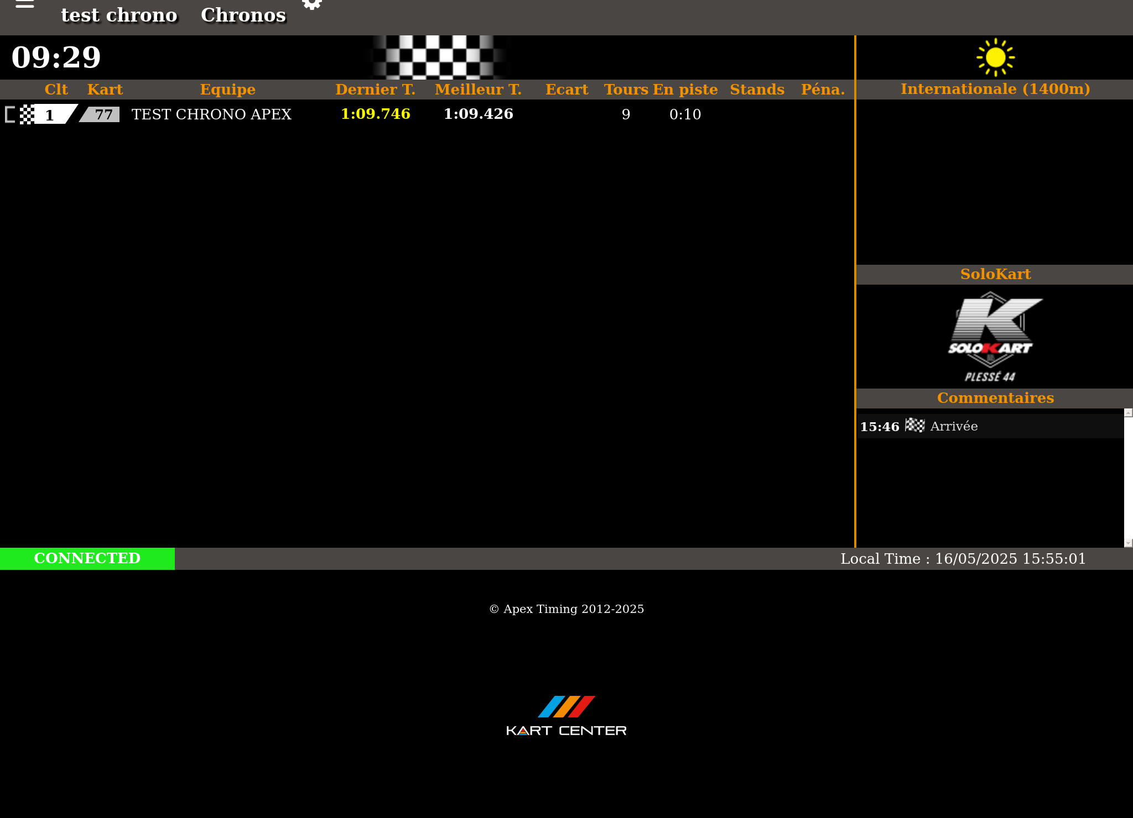Toggle the bracket marker beside position 1
Image resolution: width=1133 pixels, height=818 pixels.
coord(10,114)
